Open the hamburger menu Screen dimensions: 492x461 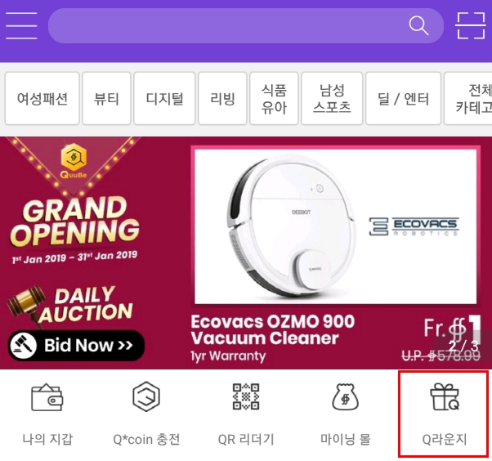point(21,25)
